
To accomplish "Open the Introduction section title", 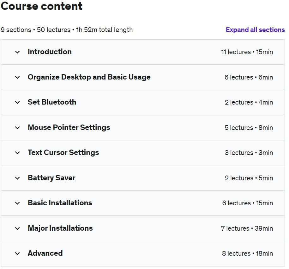I will [x=50, y=52].
